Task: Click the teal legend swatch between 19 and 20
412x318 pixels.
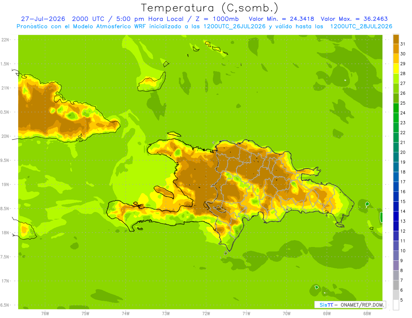Action: coord(396,157)
